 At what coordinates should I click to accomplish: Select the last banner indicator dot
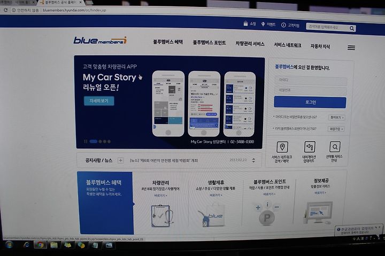pos(109,142)
